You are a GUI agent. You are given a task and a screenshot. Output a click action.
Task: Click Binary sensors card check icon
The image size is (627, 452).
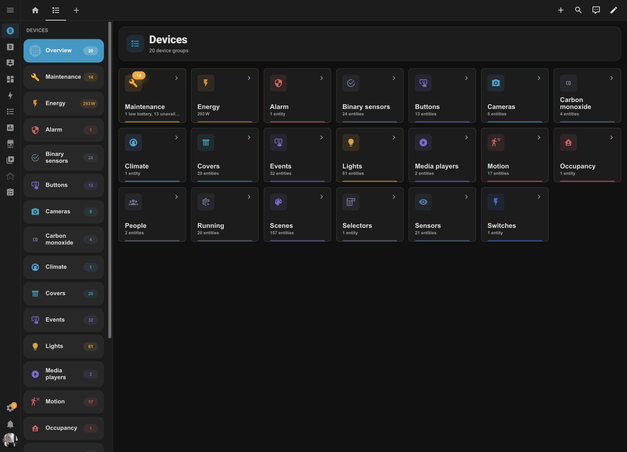pyautogui.click(x=351, y=83)
